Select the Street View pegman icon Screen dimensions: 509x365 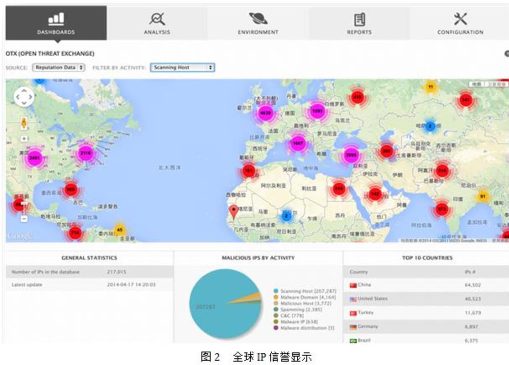point(24,123)
